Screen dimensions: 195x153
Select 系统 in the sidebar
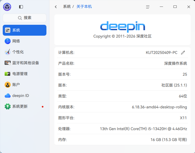tap(25, 30)
